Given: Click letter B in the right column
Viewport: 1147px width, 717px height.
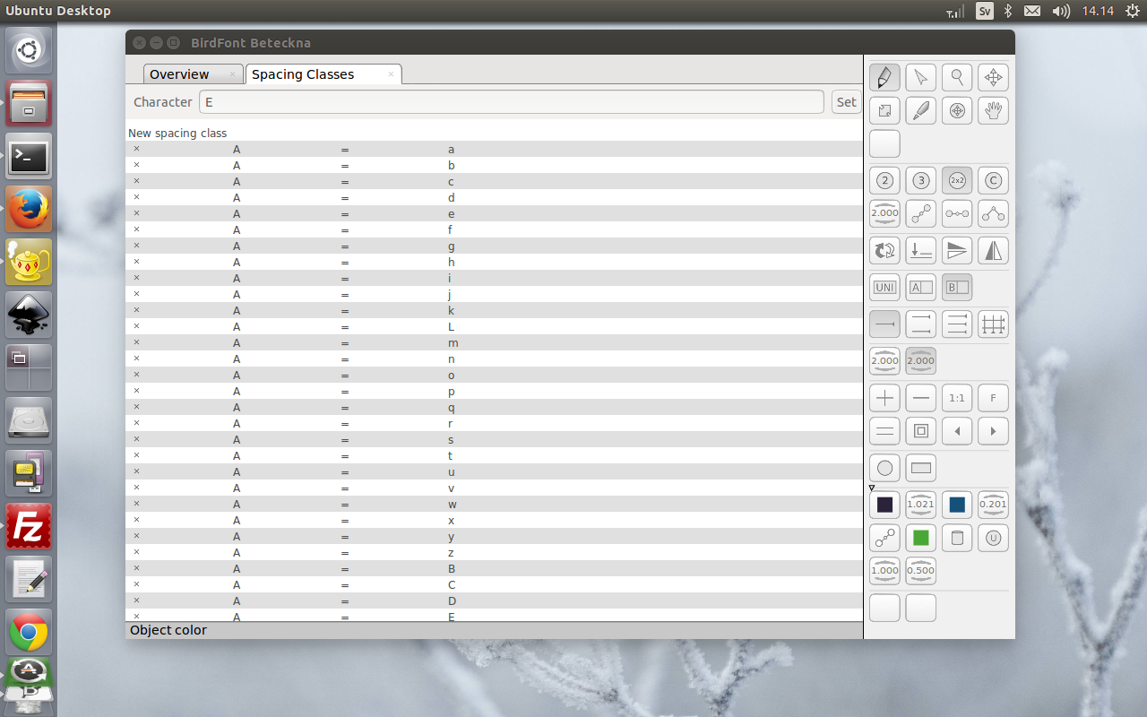Looking at the screenshot, I should pyautogui.click(x=452, y=568).
